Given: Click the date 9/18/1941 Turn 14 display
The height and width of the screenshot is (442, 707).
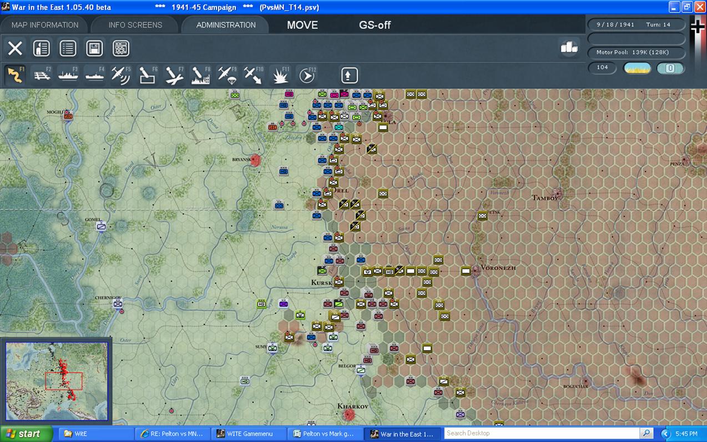Looking at the screenshot, I should (x=637, y=24).
